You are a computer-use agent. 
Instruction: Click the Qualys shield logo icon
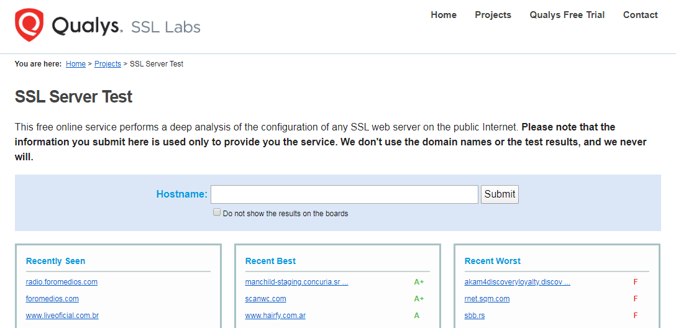tap(29, 25)
